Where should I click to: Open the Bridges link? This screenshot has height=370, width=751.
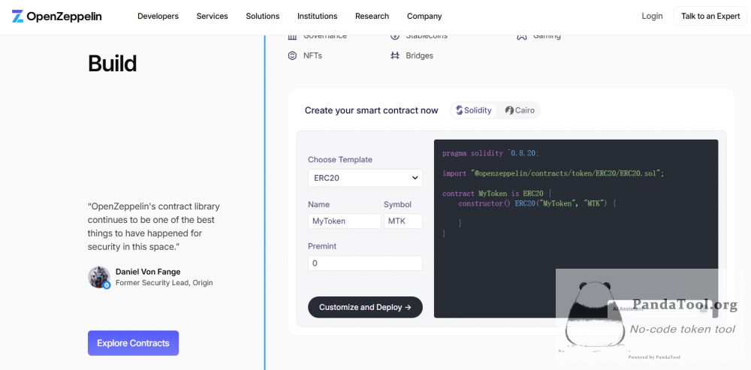pyautogui.click(x=419, y=56)
